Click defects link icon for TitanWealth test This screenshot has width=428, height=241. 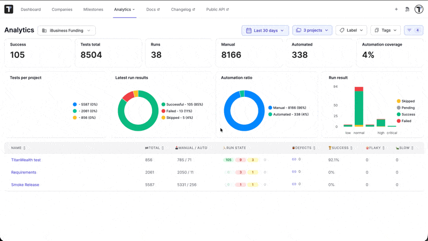pos(294,159)
